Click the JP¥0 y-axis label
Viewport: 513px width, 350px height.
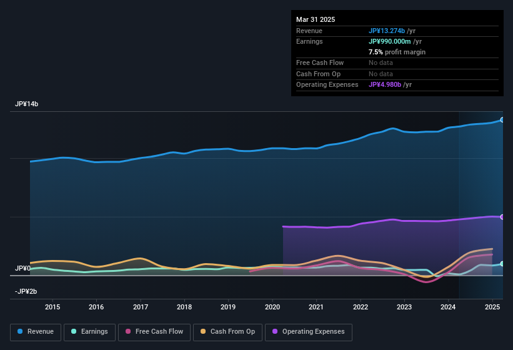coord(22,268)
